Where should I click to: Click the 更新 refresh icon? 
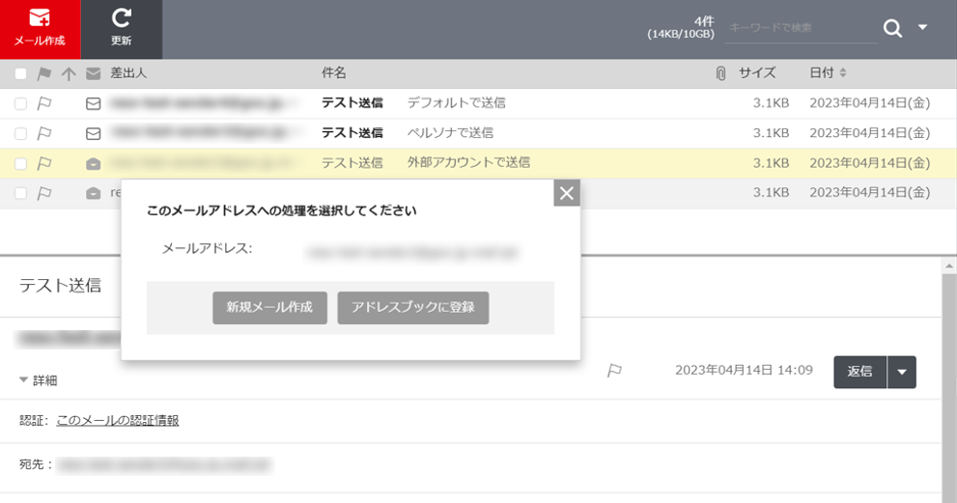tap(121, 28)
